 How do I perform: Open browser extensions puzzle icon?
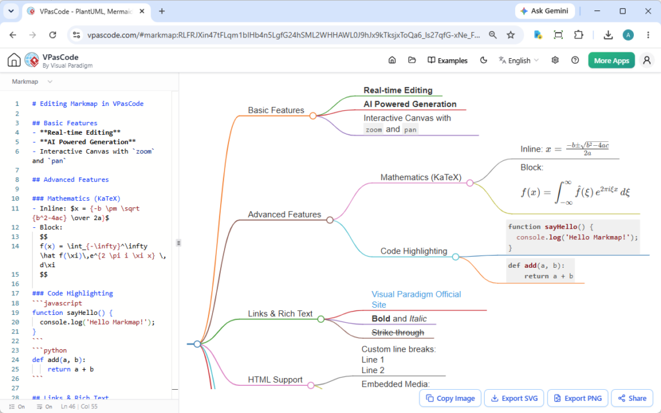point(579,35)
